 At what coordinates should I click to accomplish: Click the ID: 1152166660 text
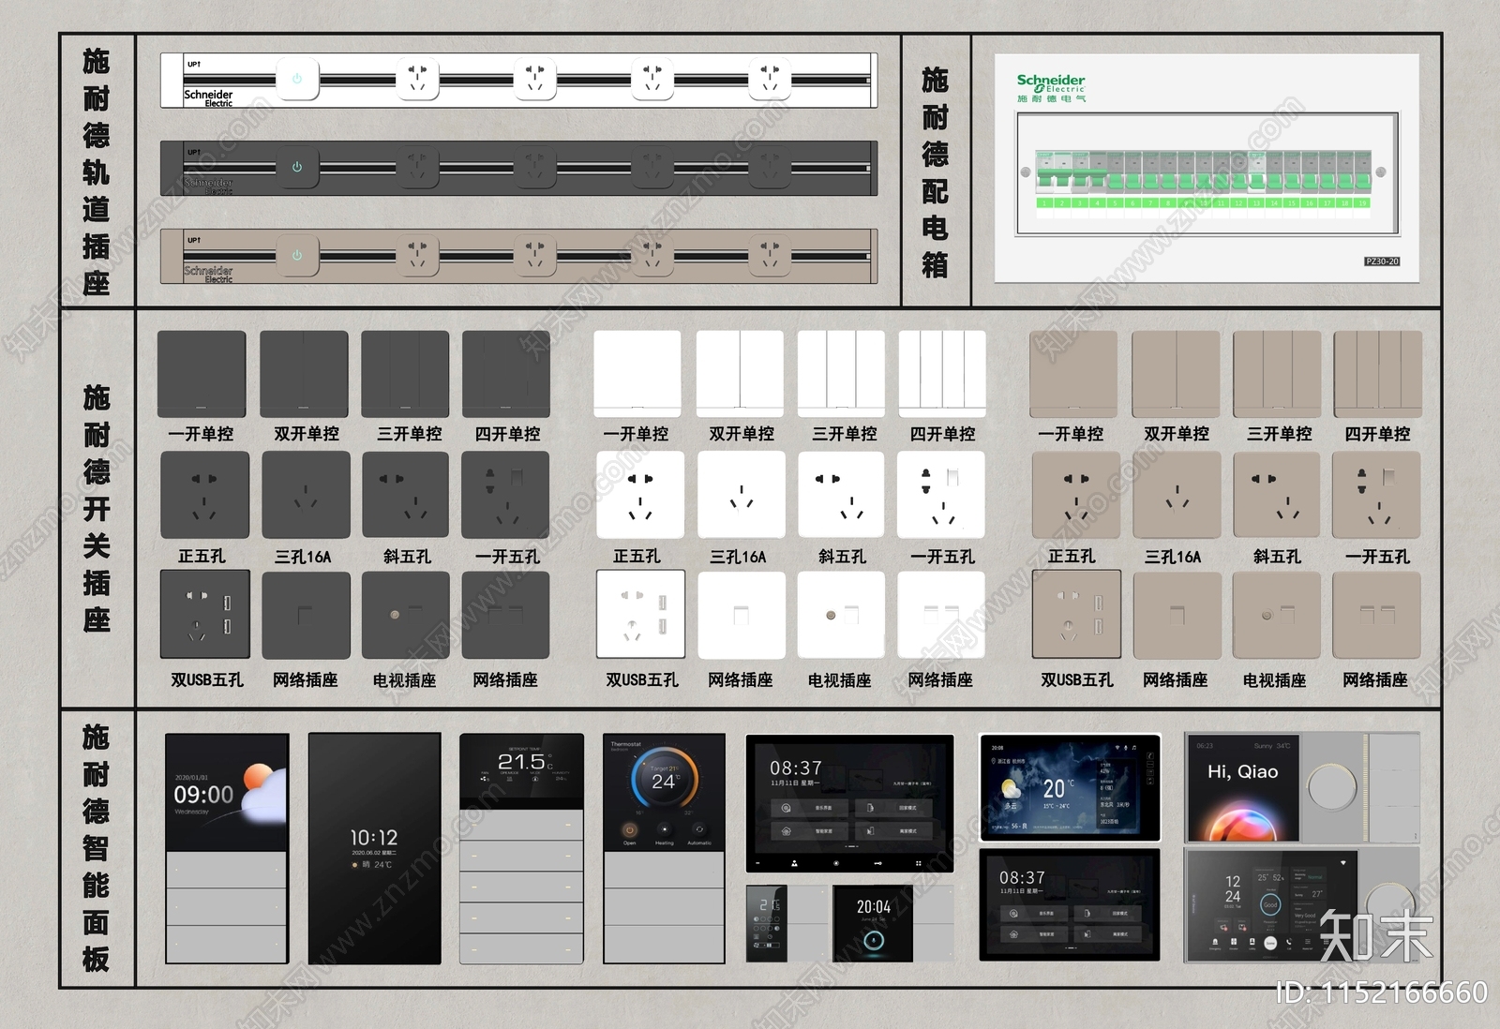click(1382, 992)
